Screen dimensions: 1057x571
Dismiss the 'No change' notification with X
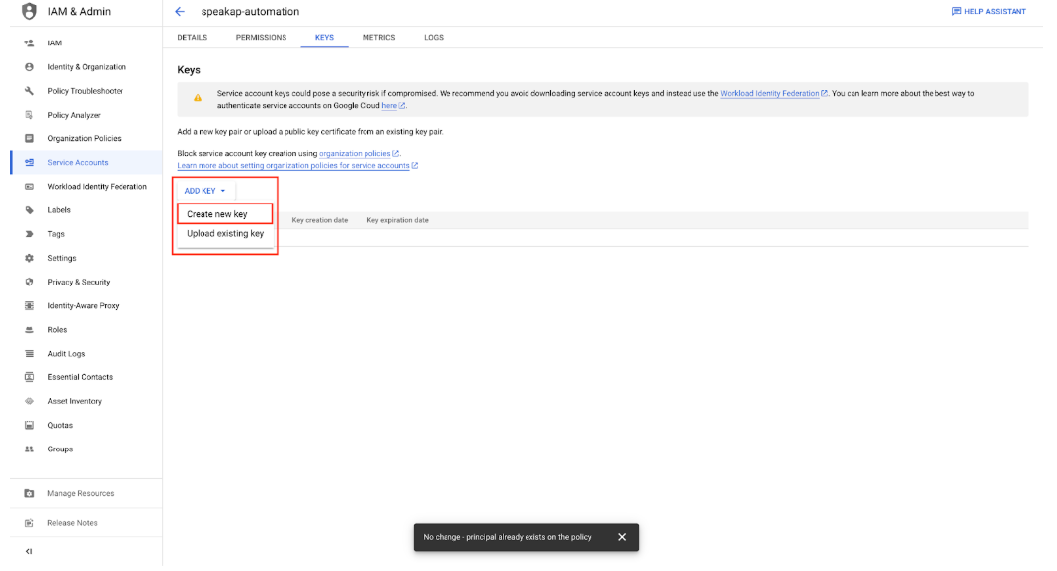pyautogui.click(x=622, y=537)
